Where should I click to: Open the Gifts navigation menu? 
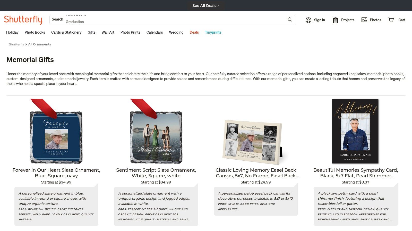tap(91, 32)
